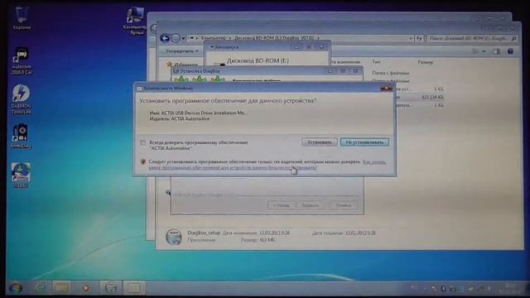Click the Отмена (Cancel) button in DiagBox installer

(343, 205)
